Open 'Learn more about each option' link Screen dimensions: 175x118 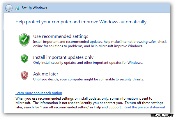coord(39,93)
